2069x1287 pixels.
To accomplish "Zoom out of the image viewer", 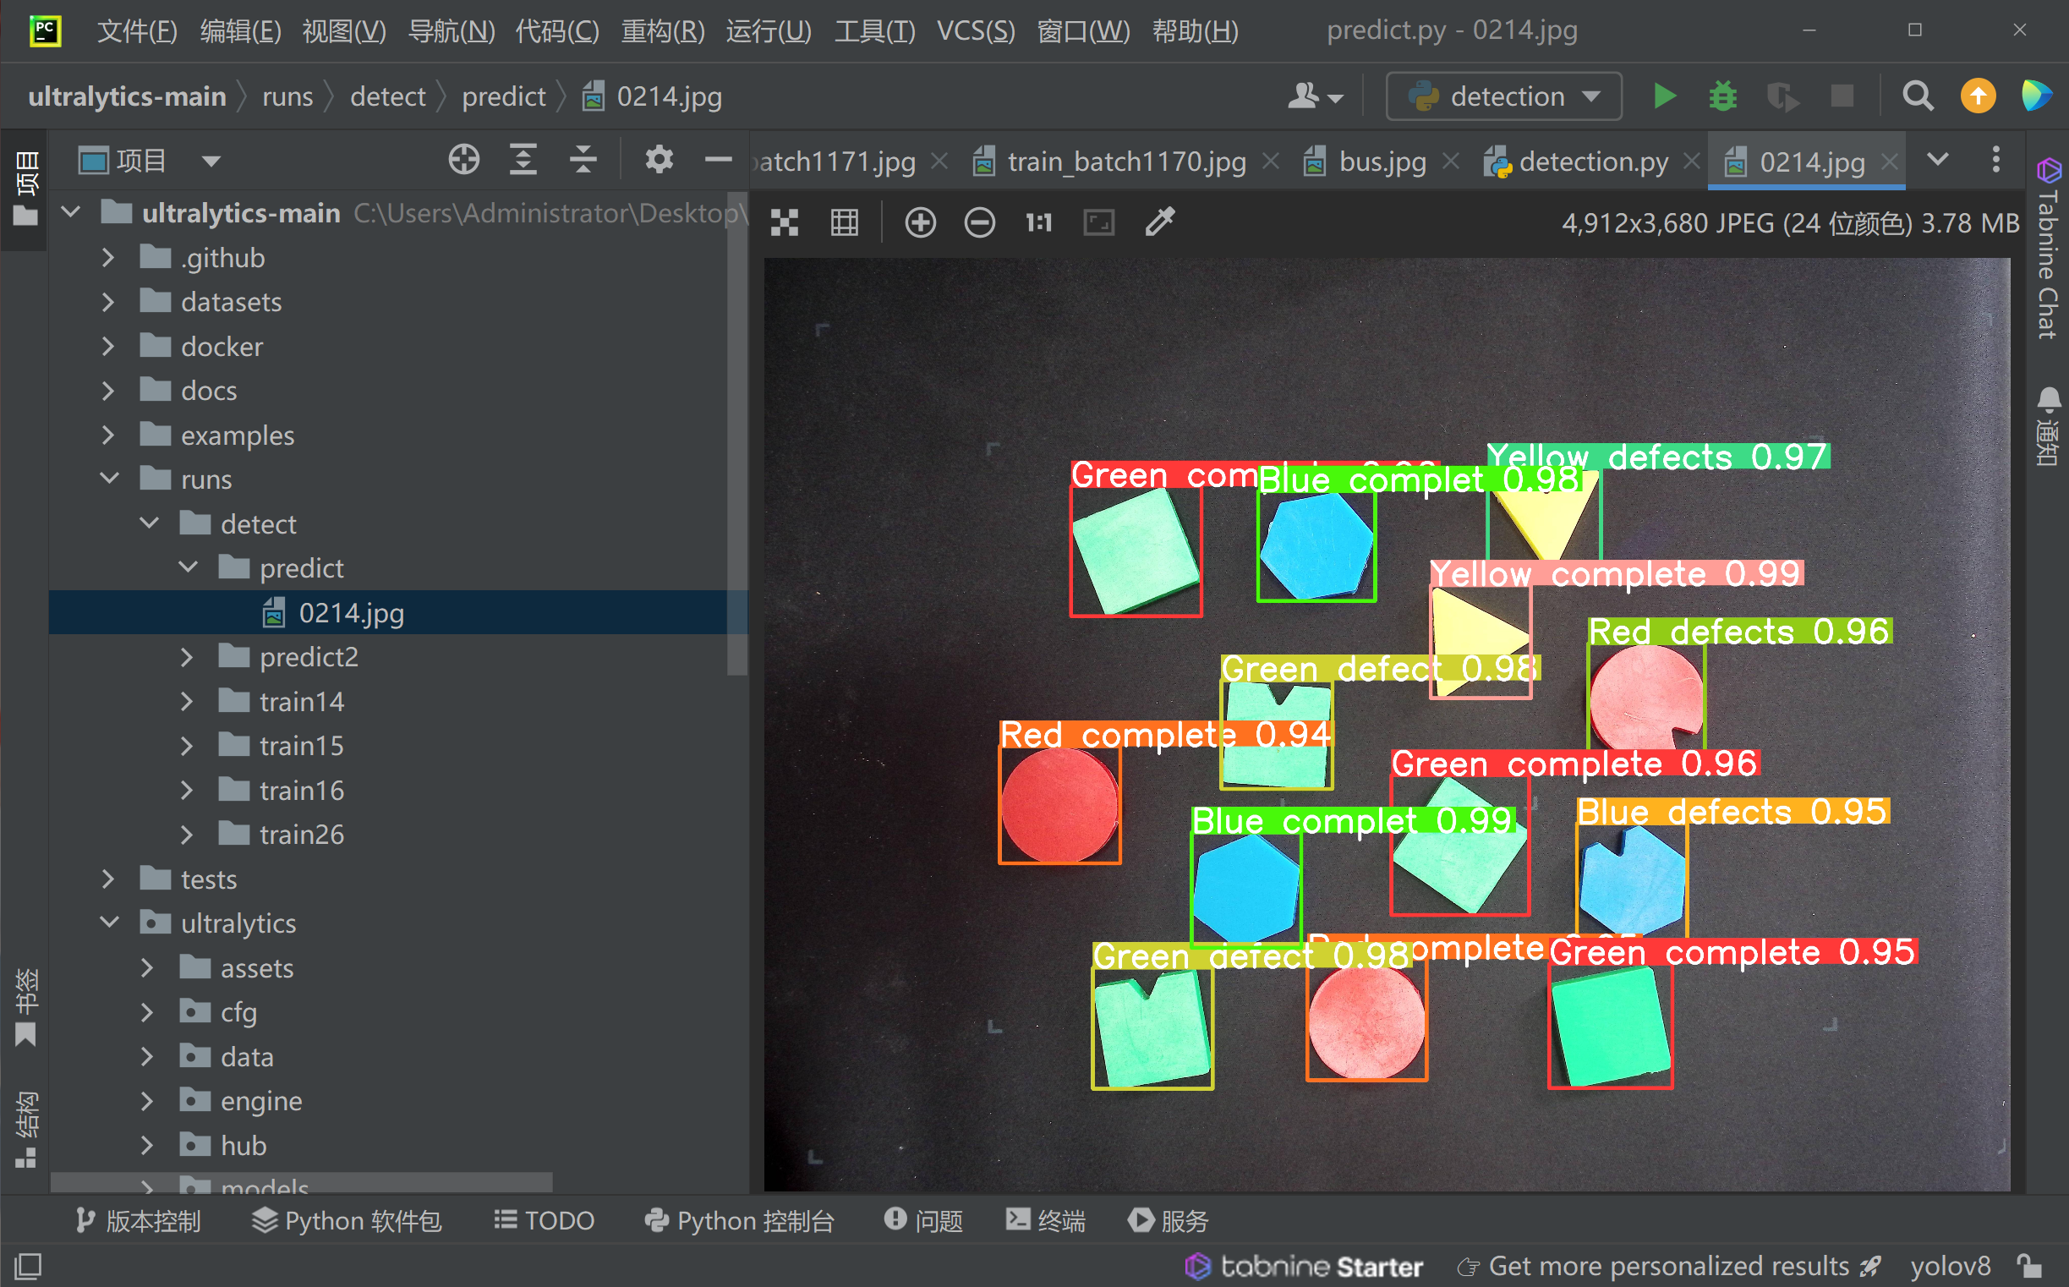I will click(979, 223).
